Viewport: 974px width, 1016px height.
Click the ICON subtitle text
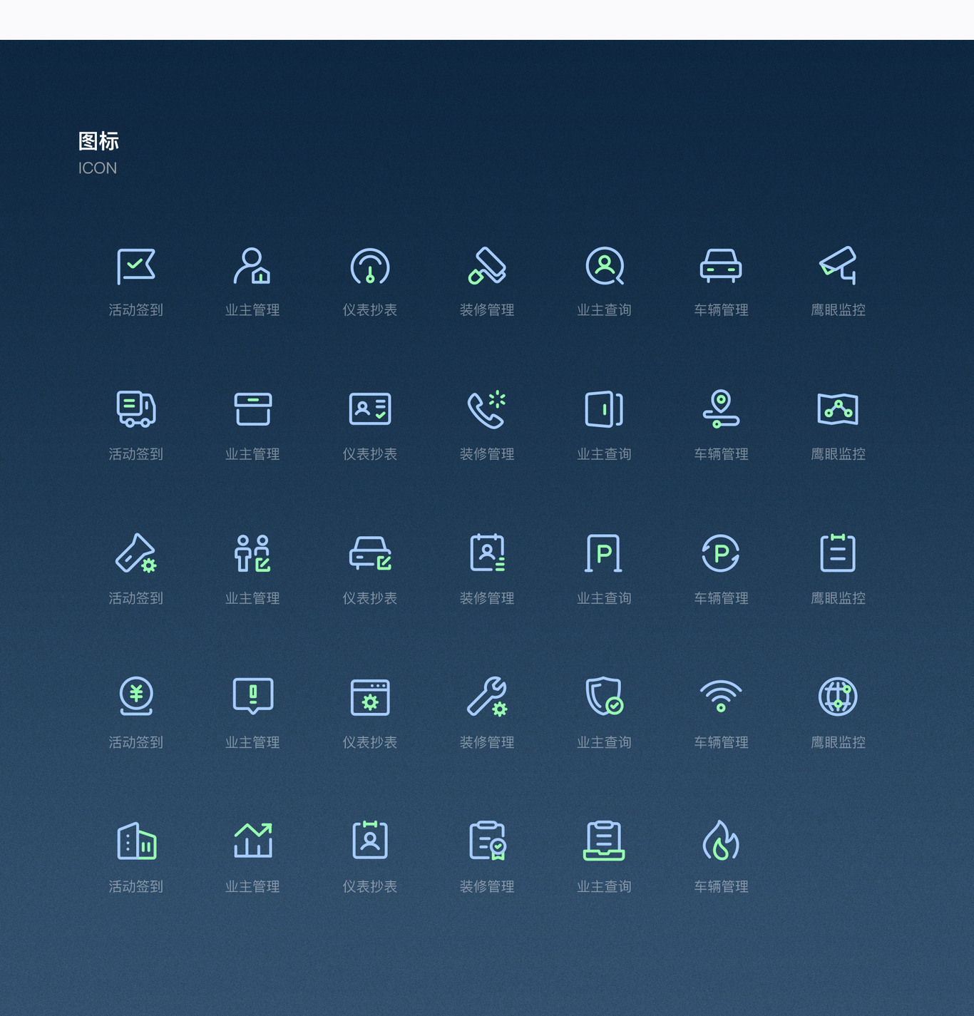98,168
